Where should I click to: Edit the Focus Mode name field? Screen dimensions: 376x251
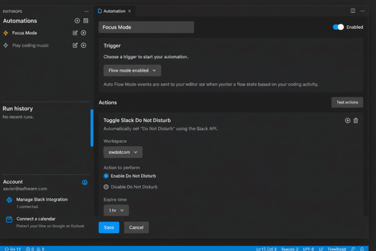click(x=146, y=27)
